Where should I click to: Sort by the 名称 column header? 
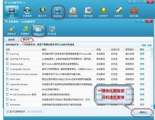click(x=8, y=50)
